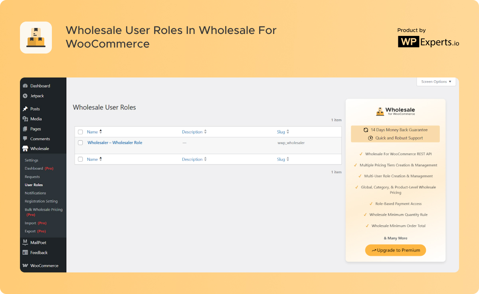Click the money back guarantee refresh icon
The image size is (479, 294).
point(366,130)
